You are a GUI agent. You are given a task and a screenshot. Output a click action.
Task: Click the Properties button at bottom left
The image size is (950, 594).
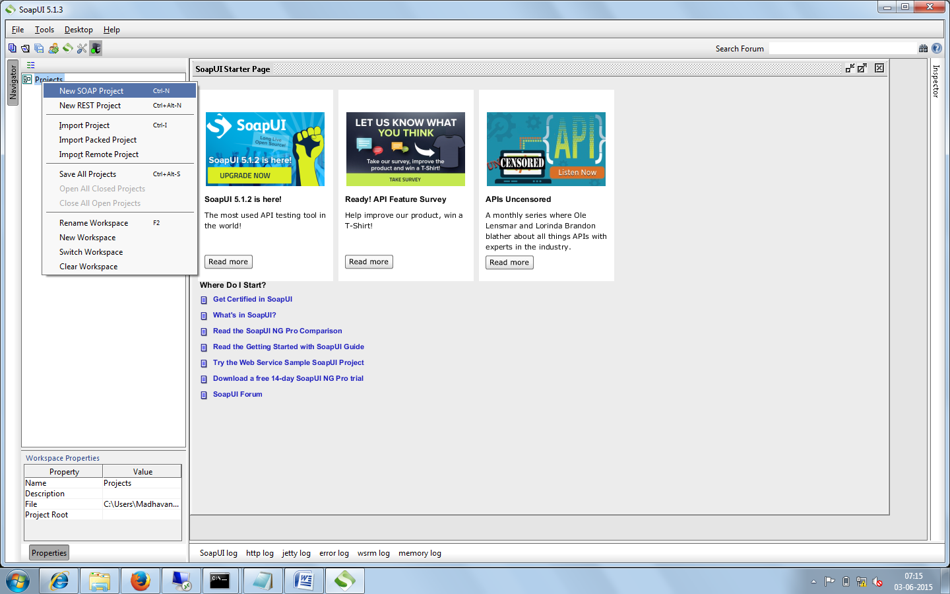point(49,553)
